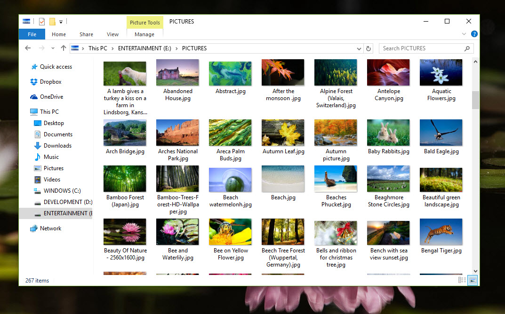Open the Recent locations dropdown arrow
Viewport: 505px width, 314px height.
[53, 48]
